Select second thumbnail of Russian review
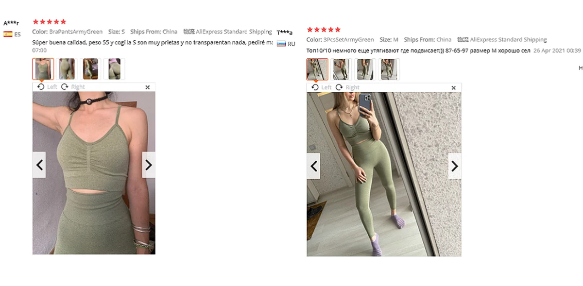Image resolution: width=583 pixels, height=286 pixels. pos(341,69)
